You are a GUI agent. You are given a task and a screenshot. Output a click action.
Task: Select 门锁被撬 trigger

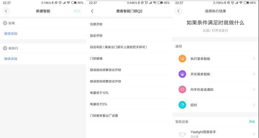click(129, 59)
